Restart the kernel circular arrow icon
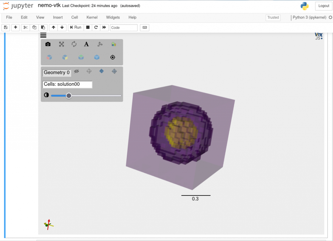 tap(96, 27)
